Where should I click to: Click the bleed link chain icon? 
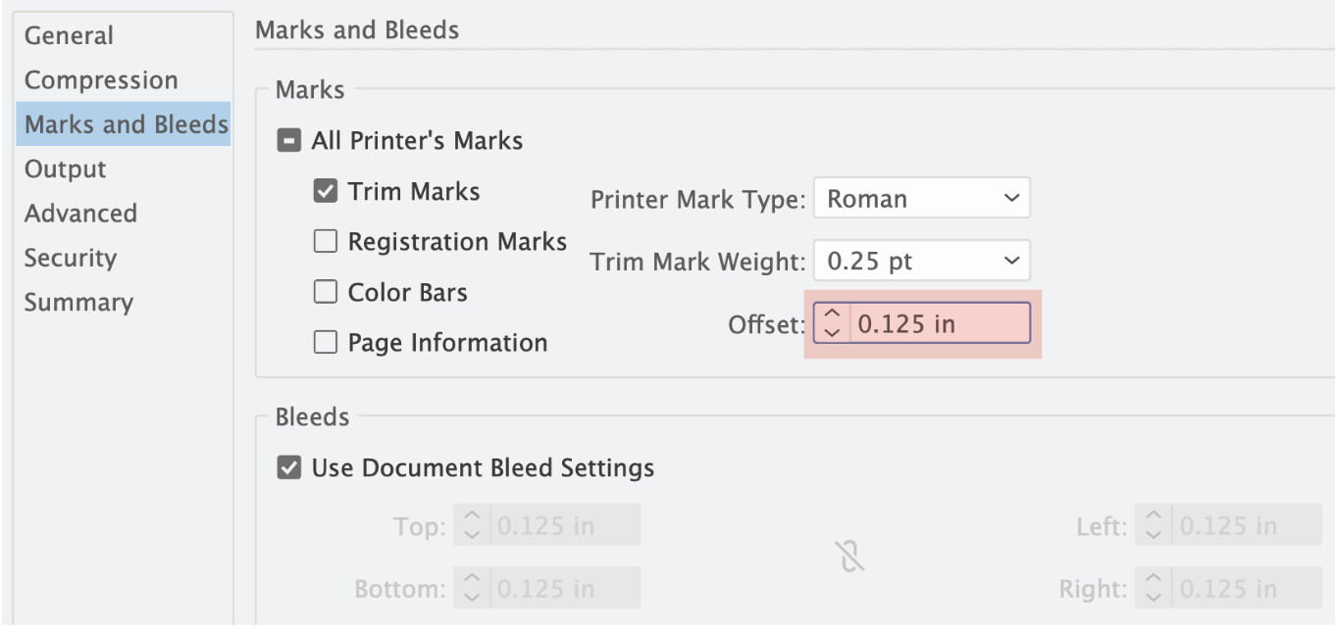point(850,557)
